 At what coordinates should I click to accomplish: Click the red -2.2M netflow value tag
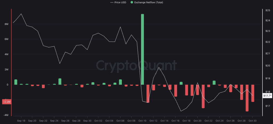click(x=6, y=102)
